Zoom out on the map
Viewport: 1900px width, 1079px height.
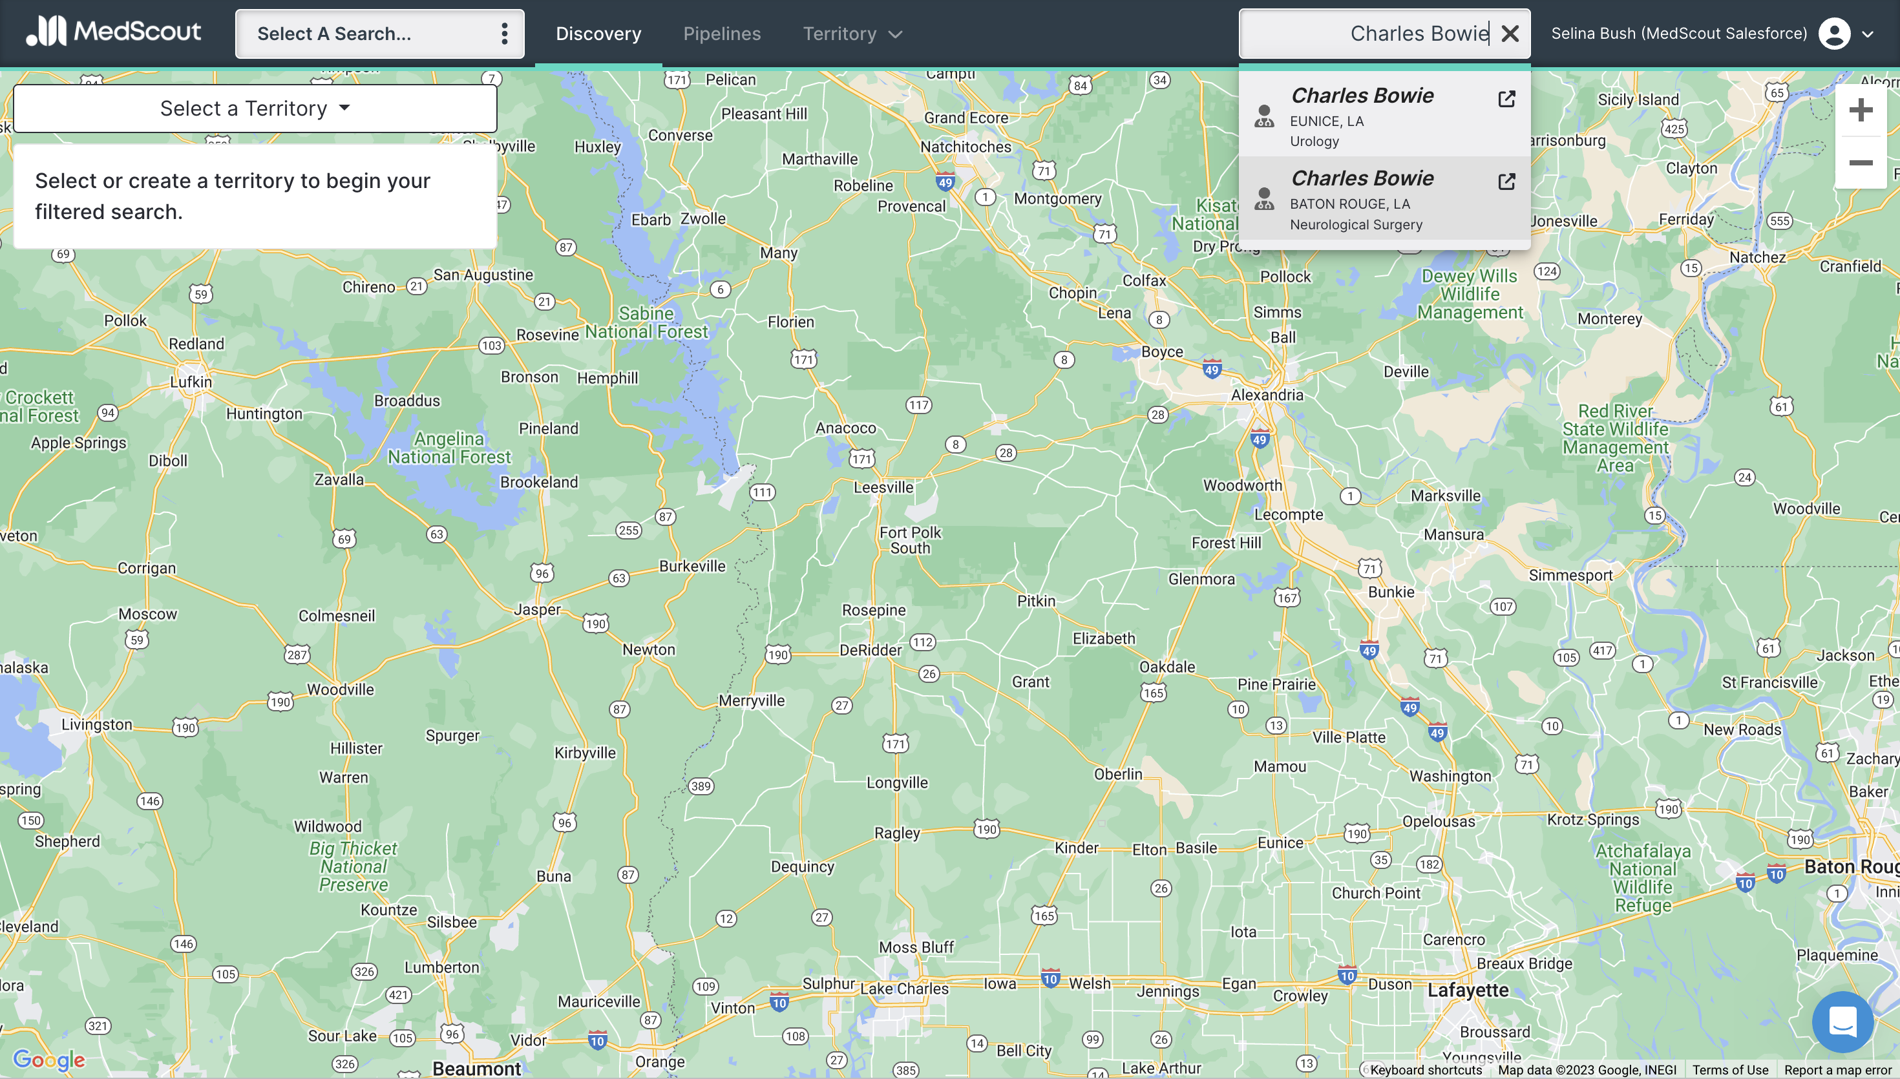point(1860,162)
